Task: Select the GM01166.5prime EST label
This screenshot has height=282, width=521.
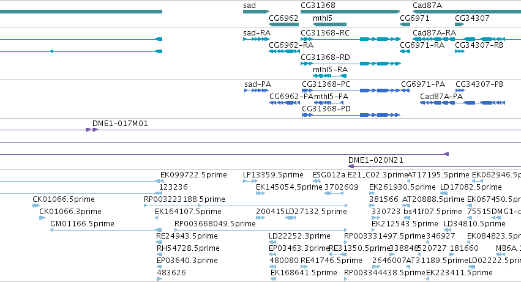Action: click(x=83, y=224)
